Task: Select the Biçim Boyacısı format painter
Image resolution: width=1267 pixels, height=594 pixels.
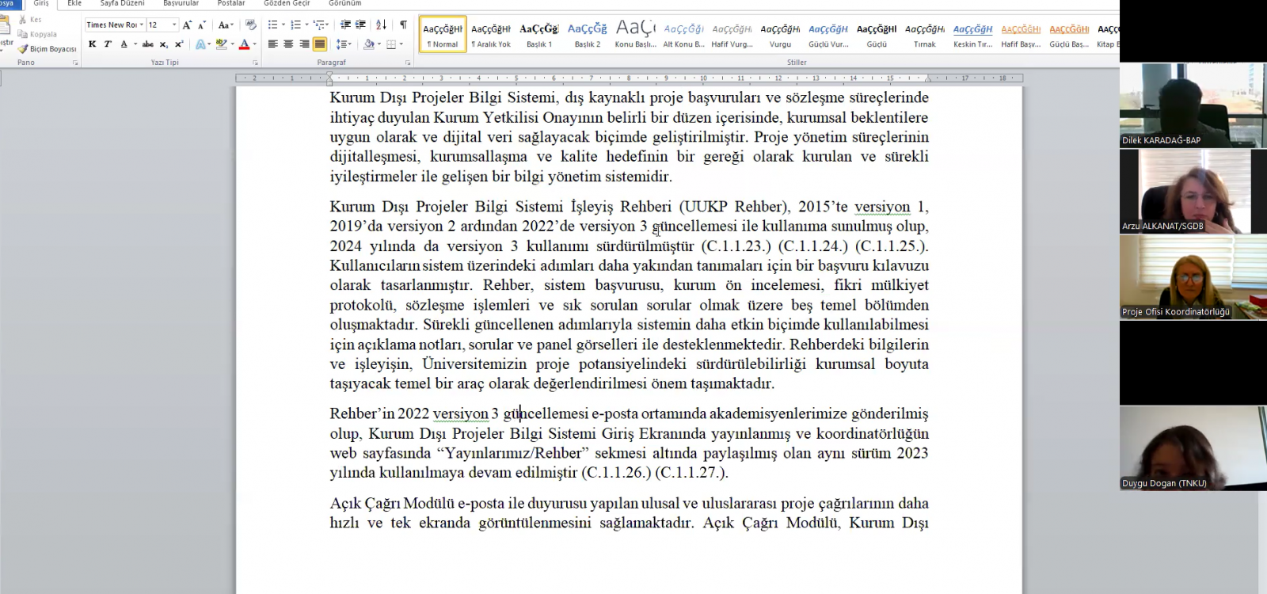Action: (47, 49)
